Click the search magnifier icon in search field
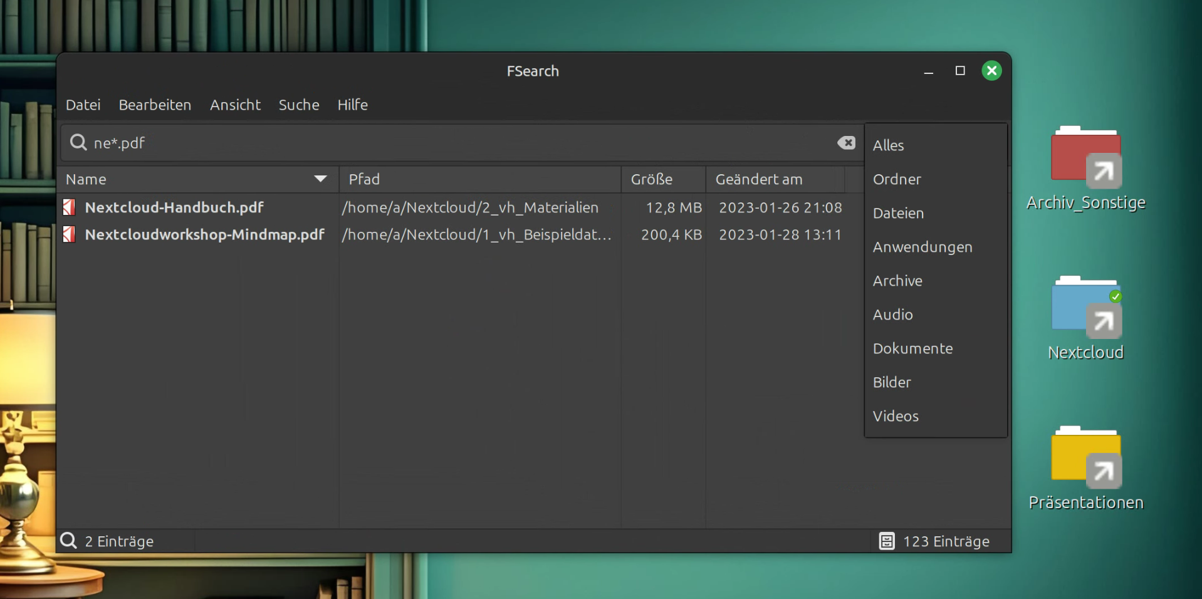Image resolution: width=1202 pixels, height=599 pixels. (x=78, y=143)
